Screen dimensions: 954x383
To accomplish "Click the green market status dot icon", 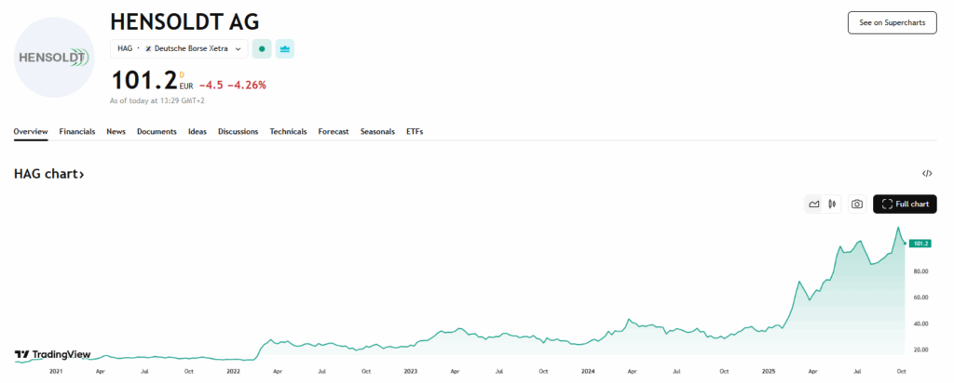I will tap(262, 48).
